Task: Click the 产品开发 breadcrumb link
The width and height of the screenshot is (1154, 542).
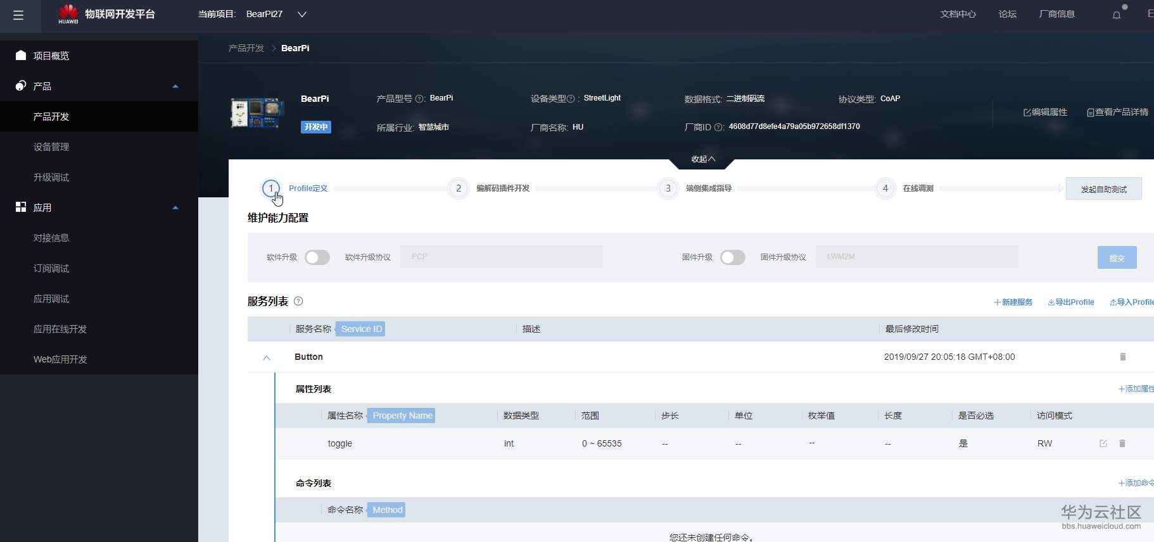Action: (x=246, y=48)
